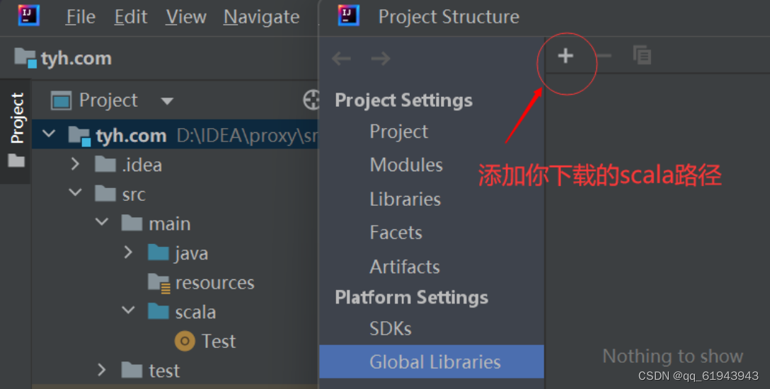Screen dimensions: 770x389
Task: Open the Project view dropdown arrow
Action: tap(167, 101)
